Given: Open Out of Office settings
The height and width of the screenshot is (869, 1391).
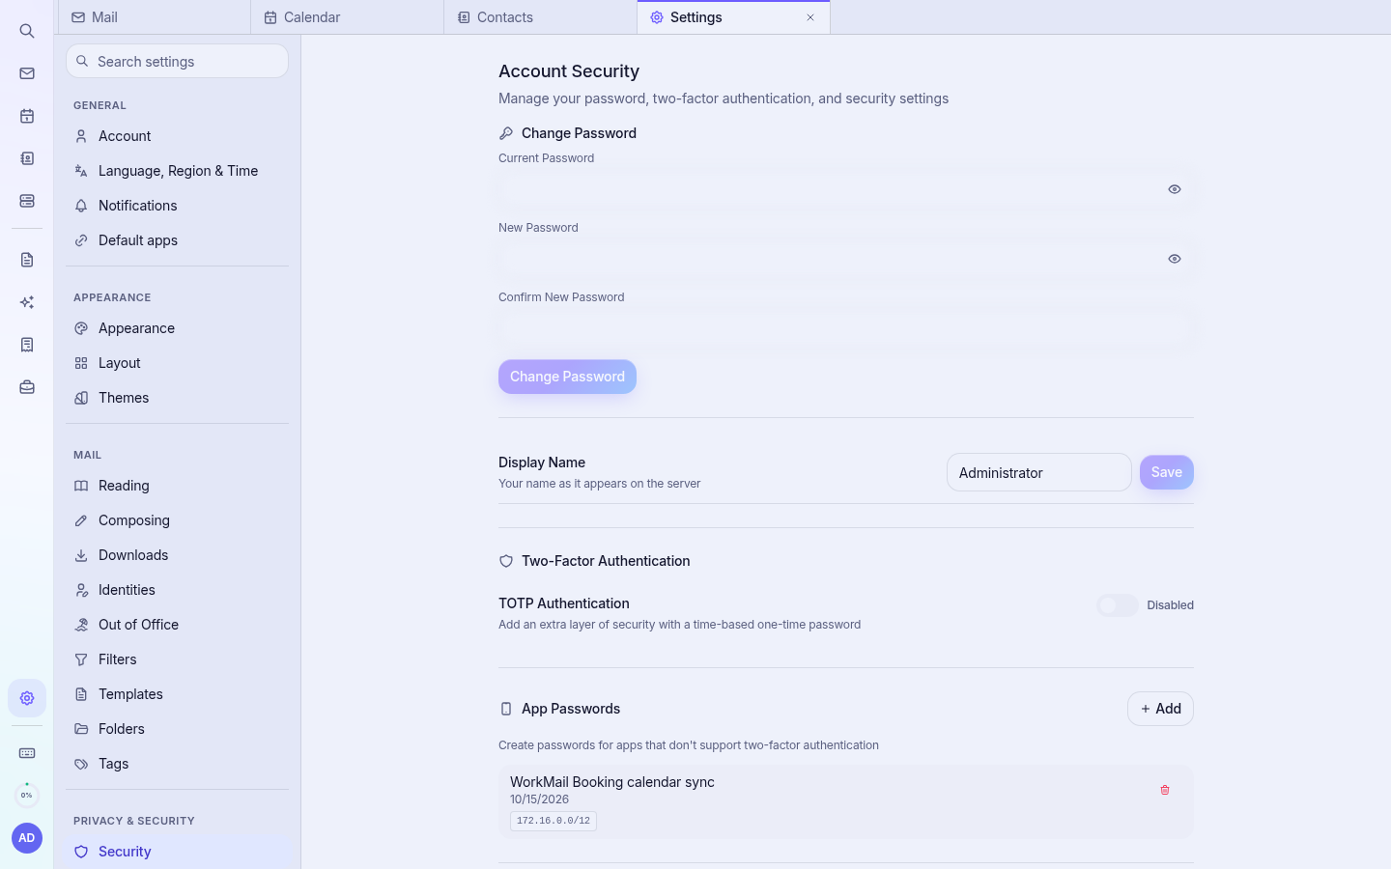Looking at the screenshot, I should pyautogui.click(x=178, y=625).
